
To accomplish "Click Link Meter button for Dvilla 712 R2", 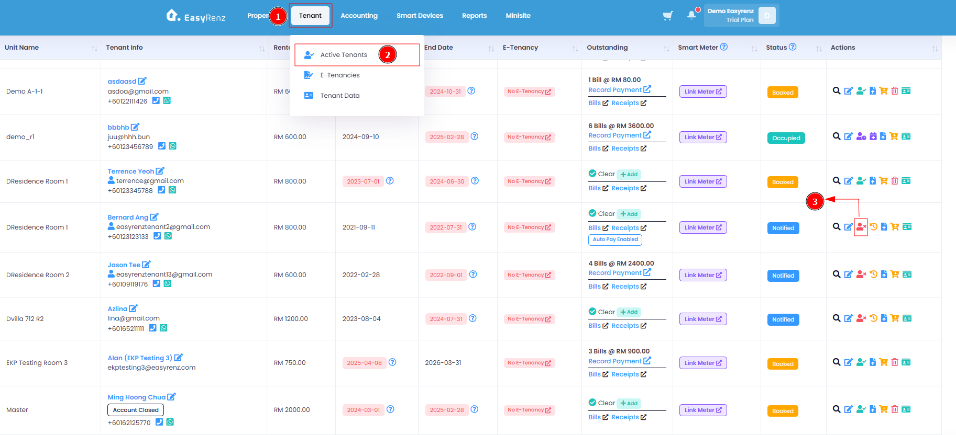I will pyautogui.click(x=703, y=319).
